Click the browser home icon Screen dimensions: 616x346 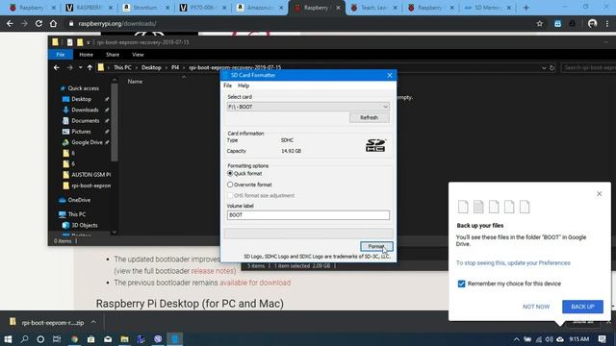pyautogui.click(x=53, y=23)
